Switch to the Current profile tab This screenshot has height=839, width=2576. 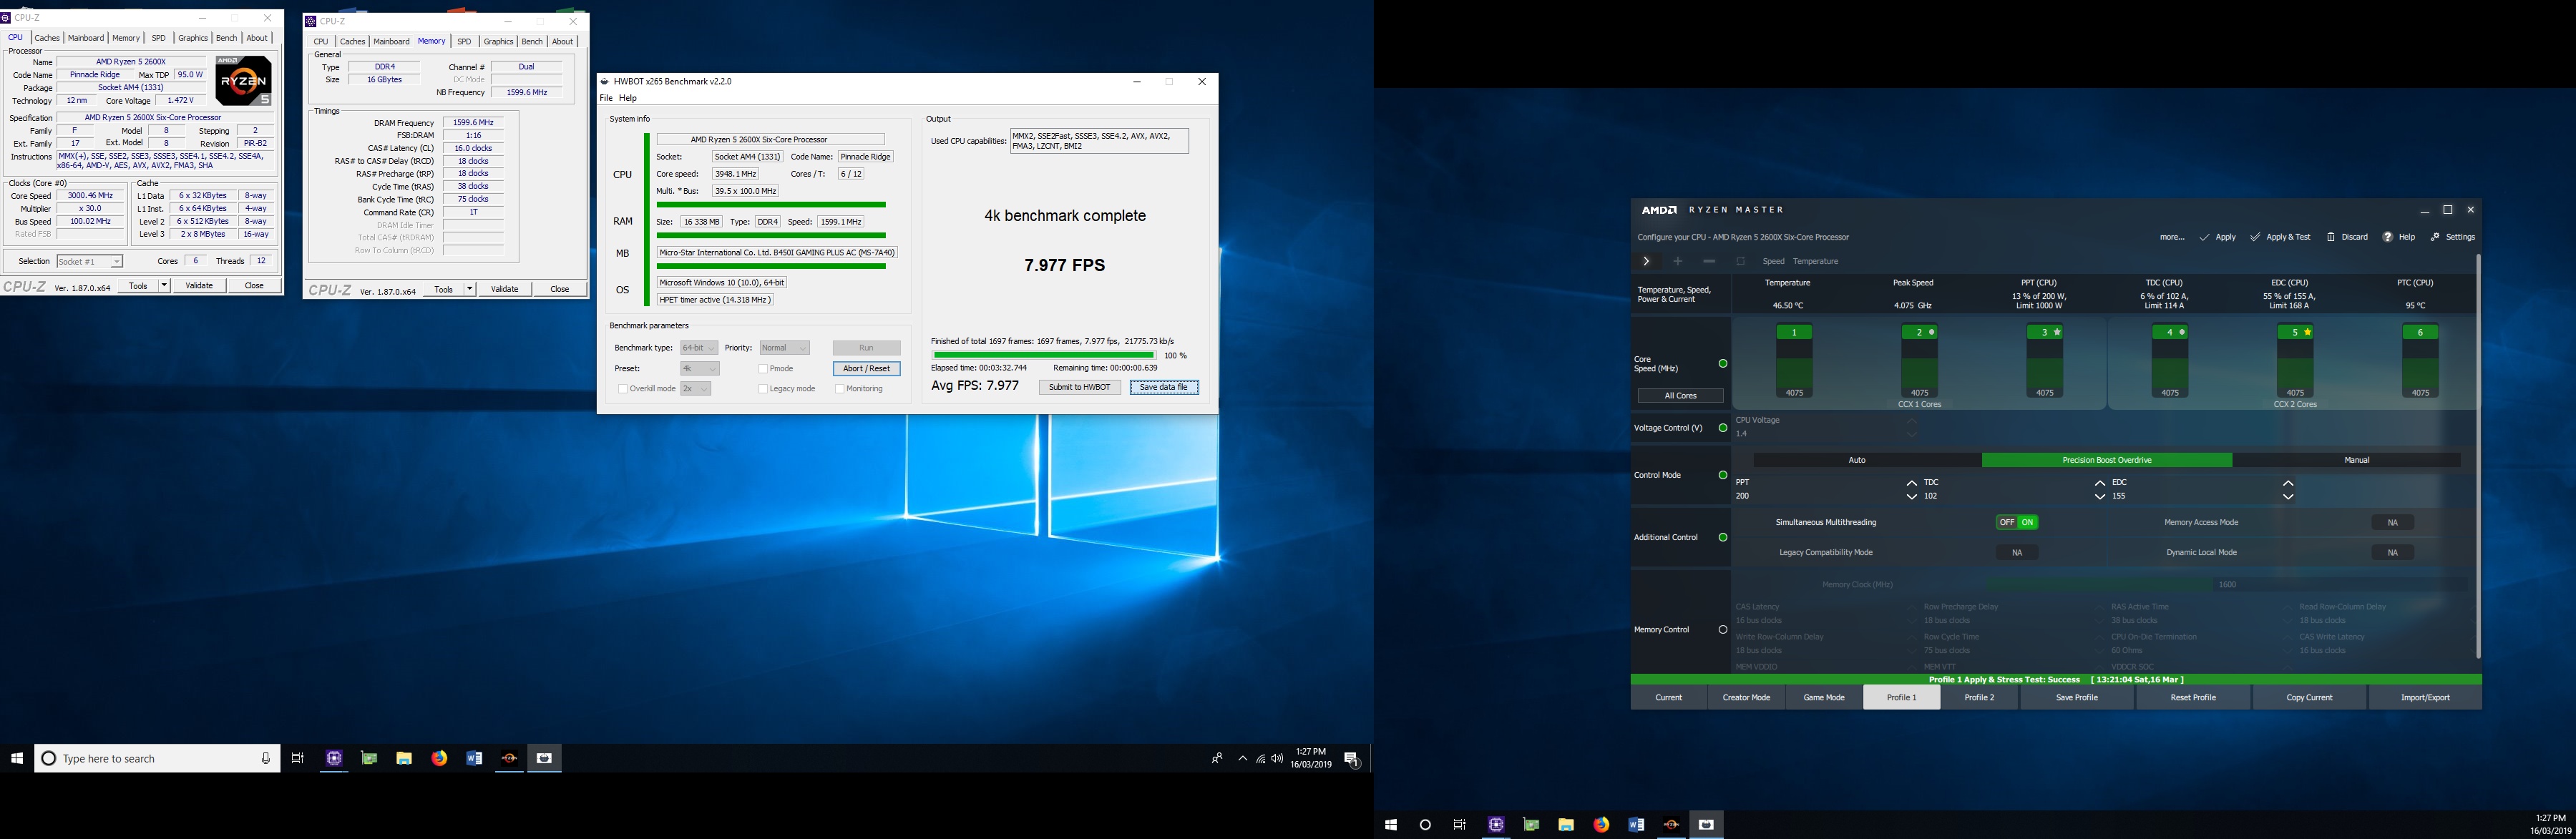click(1668, 697)
